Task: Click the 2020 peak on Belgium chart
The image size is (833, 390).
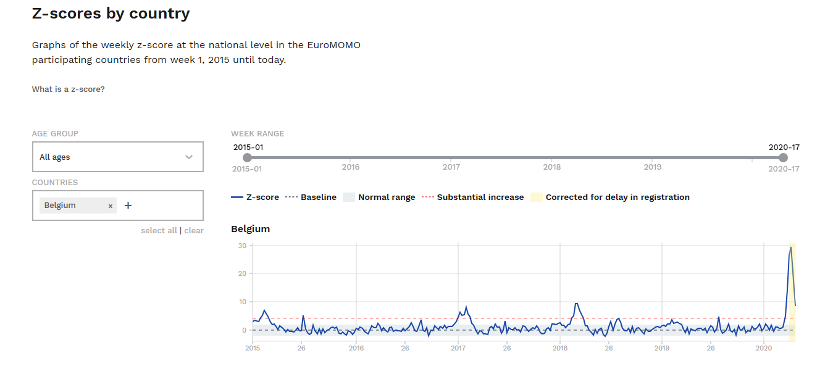Action: coord(791,248)
